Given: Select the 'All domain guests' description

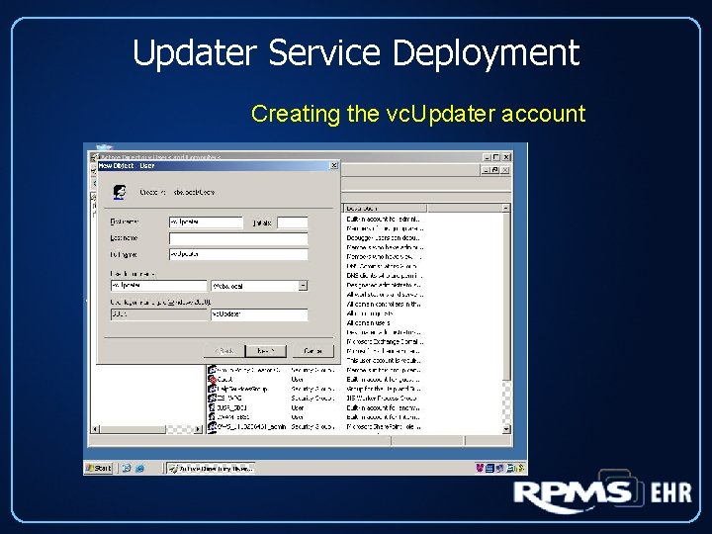Looking at the screenshot, I should coord(370,313).
